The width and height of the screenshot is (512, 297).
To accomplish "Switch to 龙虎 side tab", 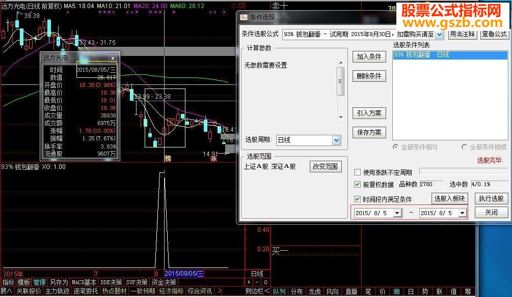I will tap(315, 291).
